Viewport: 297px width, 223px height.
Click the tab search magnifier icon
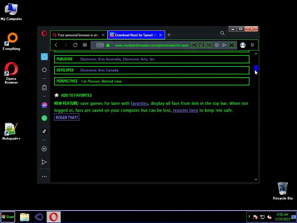click(x=222, y=33)
